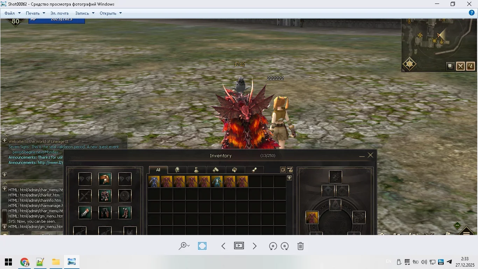The width and height of the screenshot is (478, 269).
Task: Click the top slot in the right equipment panel
Action: 335,177
